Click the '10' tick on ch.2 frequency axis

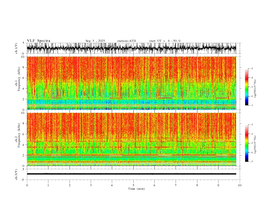[x=24, y=113]
